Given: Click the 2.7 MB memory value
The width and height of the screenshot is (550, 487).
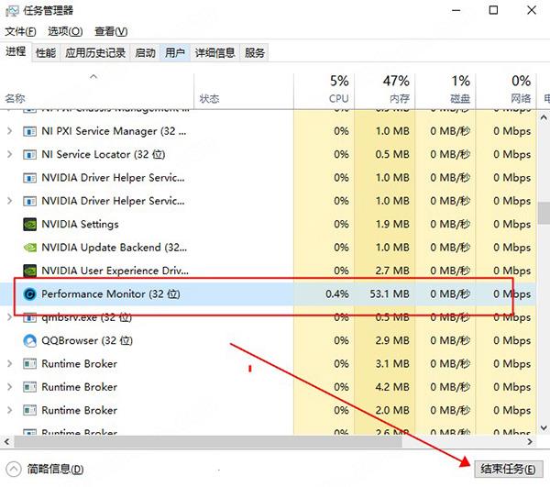Looking at the screenshot, I should pyautogui.click(x=392, y=271).
